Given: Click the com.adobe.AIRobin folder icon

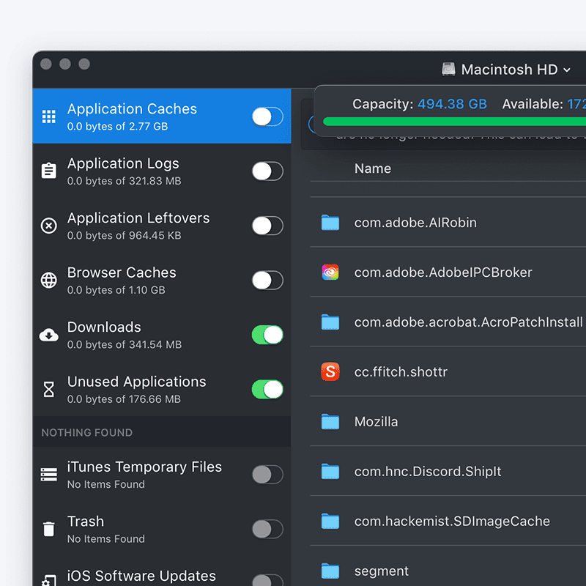Looking at the screenshot, I should [330, 223].
